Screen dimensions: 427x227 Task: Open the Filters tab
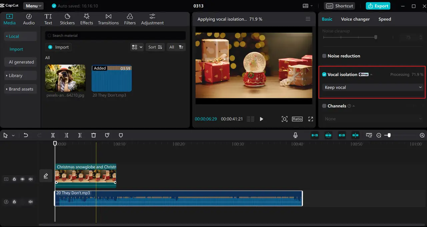[x=130, y=19]
